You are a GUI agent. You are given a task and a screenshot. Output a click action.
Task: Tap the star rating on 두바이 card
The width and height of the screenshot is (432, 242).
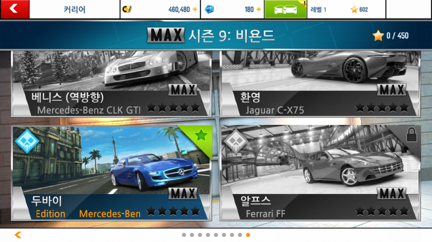[173, 211]
